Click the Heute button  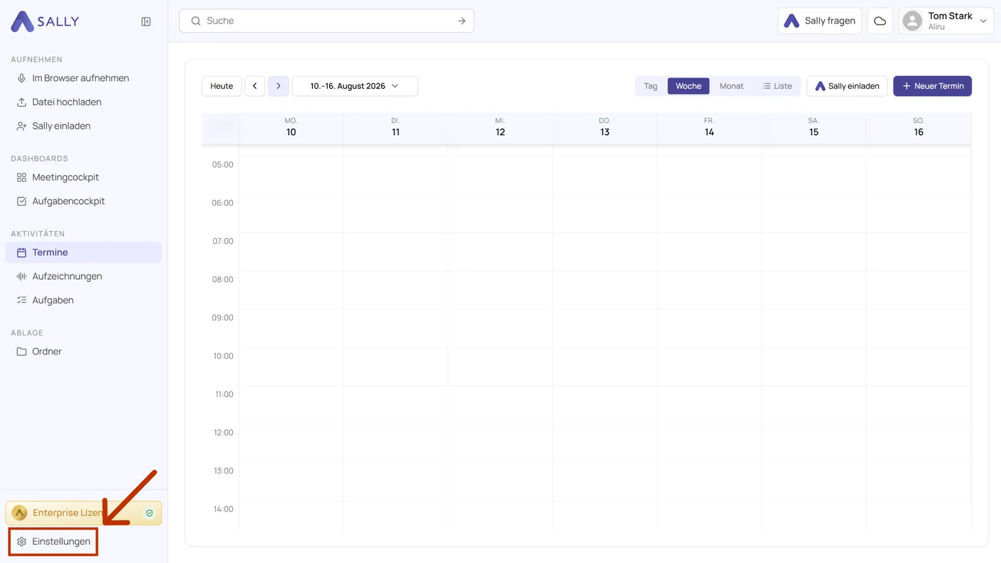pos(221,86)
